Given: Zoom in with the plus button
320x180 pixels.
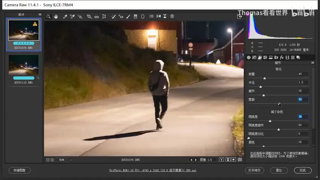Looking at the screenshot, I should pyautogui.click(x=52, y=160).
